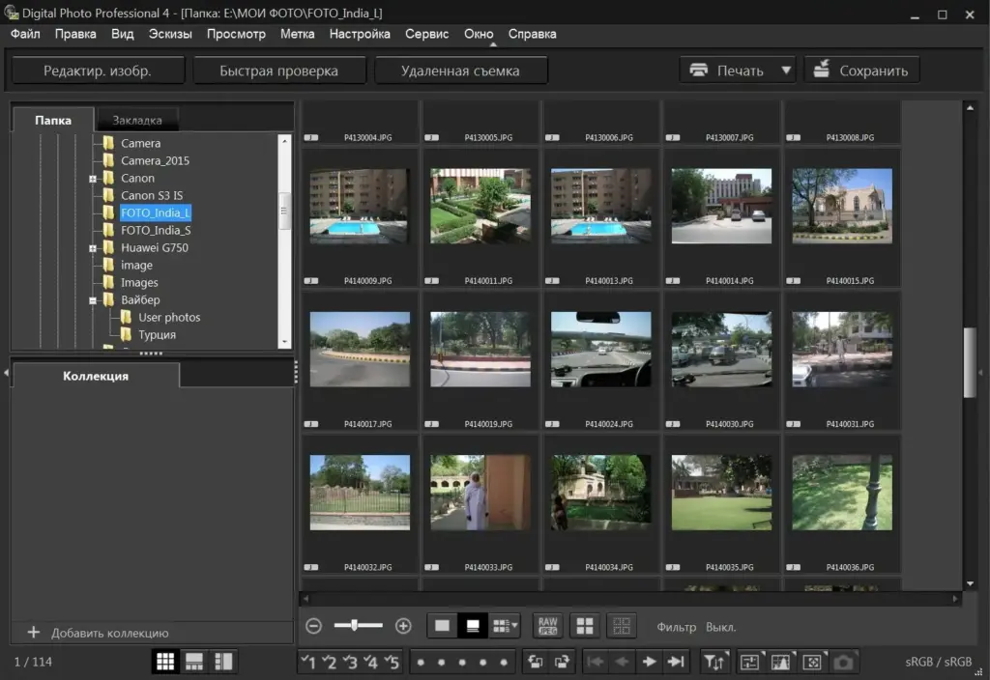This screenshot has width=990, height=680.
Task: Click zoom in thumbnails plus icon
Action: click(403, 626)
